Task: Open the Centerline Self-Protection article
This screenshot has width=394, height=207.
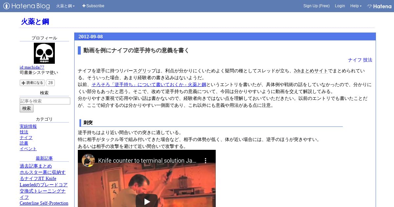Action: click(44, 203)
